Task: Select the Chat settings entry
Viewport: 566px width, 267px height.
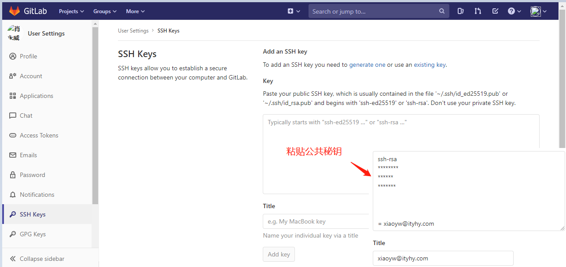Action: 26,115
